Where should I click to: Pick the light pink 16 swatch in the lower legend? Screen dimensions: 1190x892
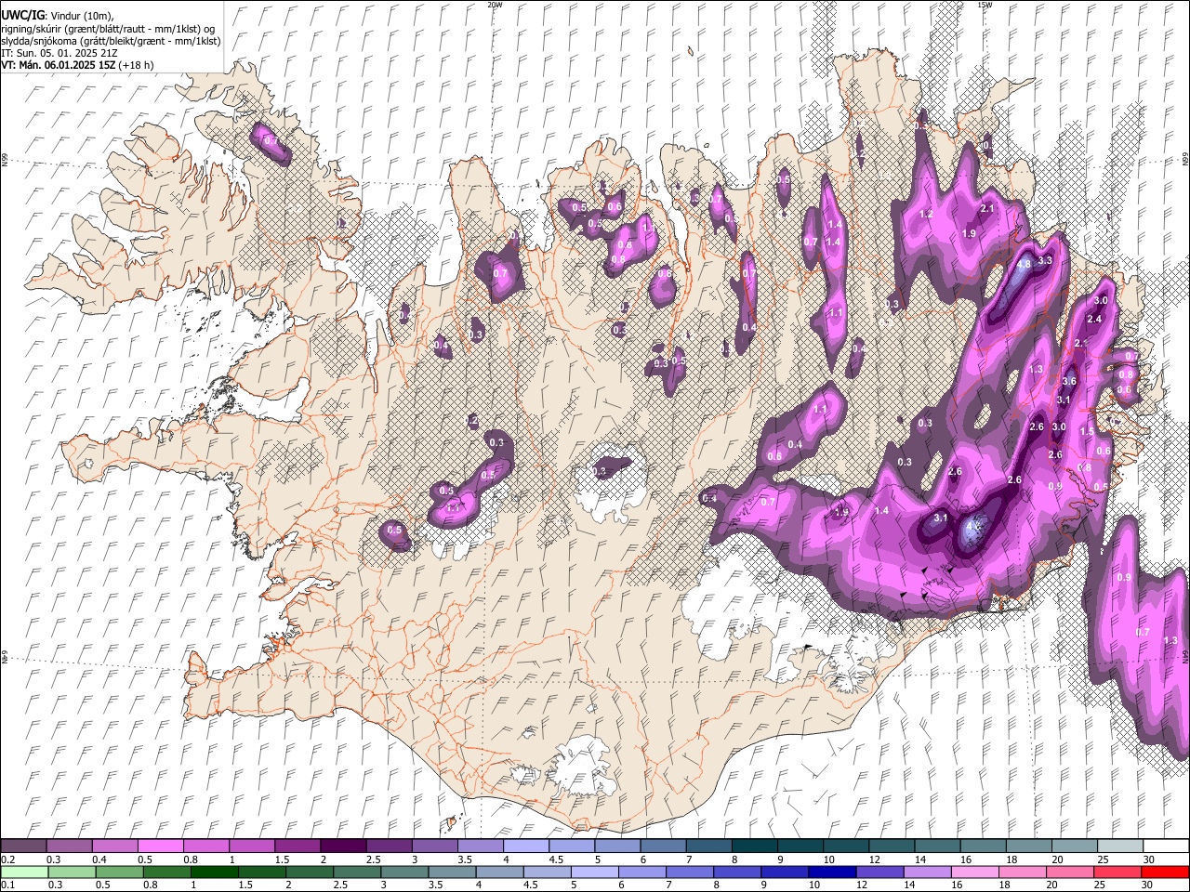coord(975,872)
